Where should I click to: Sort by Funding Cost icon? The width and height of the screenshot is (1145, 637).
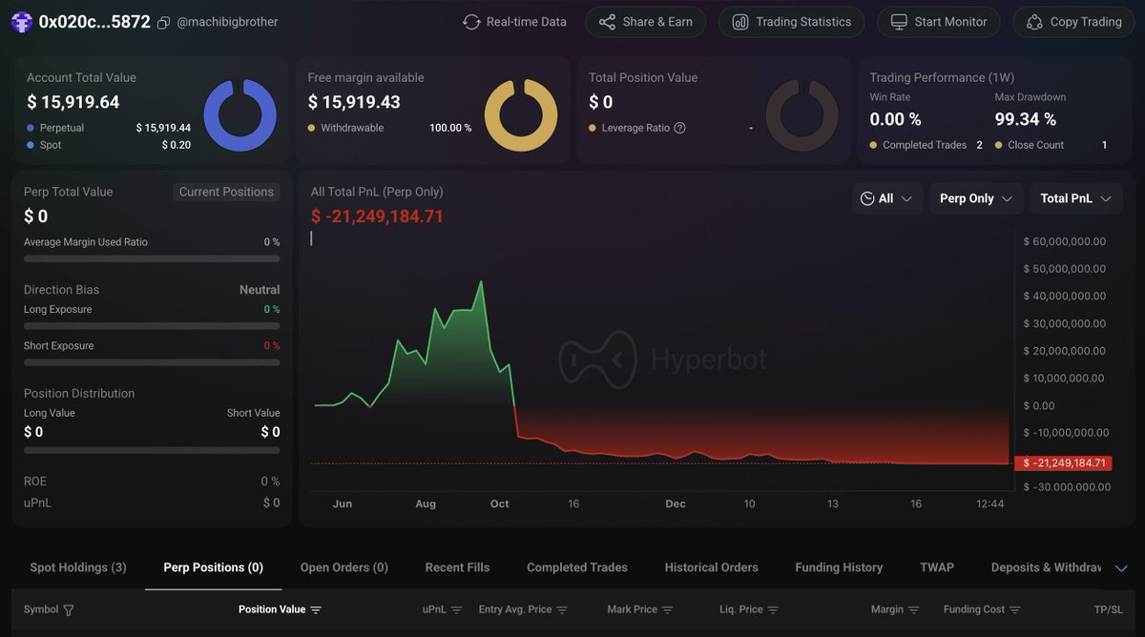(x=1014, y=610)
